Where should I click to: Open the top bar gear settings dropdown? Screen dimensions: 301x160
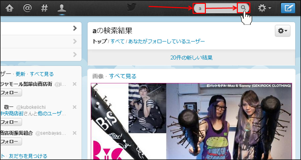pos(264,8)
